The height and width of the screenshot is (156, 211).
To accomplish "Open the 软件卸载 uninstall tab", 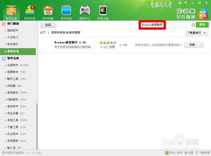I will (x=48, y=13).
